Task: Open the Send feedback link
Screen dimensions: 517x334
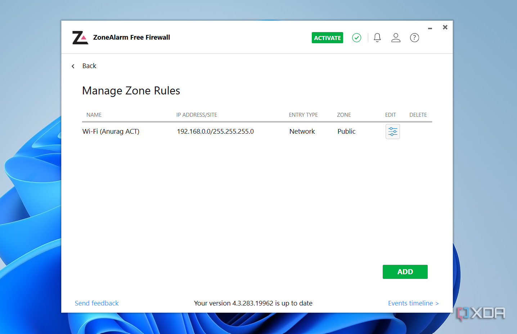Action: [96, 303]
